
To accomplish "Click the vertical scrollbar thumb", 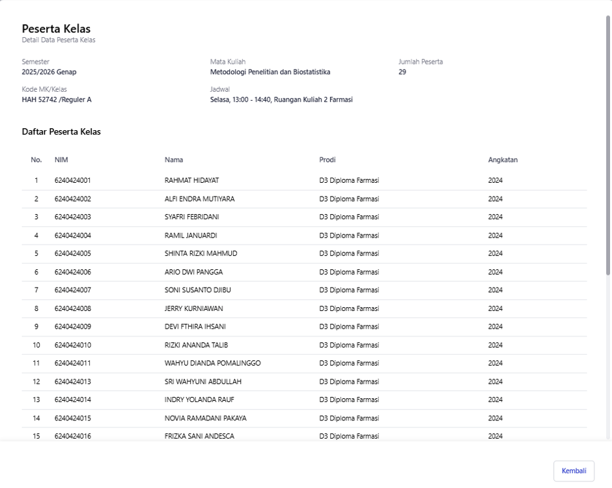I will pyautogui.click(x=607, y=145).
